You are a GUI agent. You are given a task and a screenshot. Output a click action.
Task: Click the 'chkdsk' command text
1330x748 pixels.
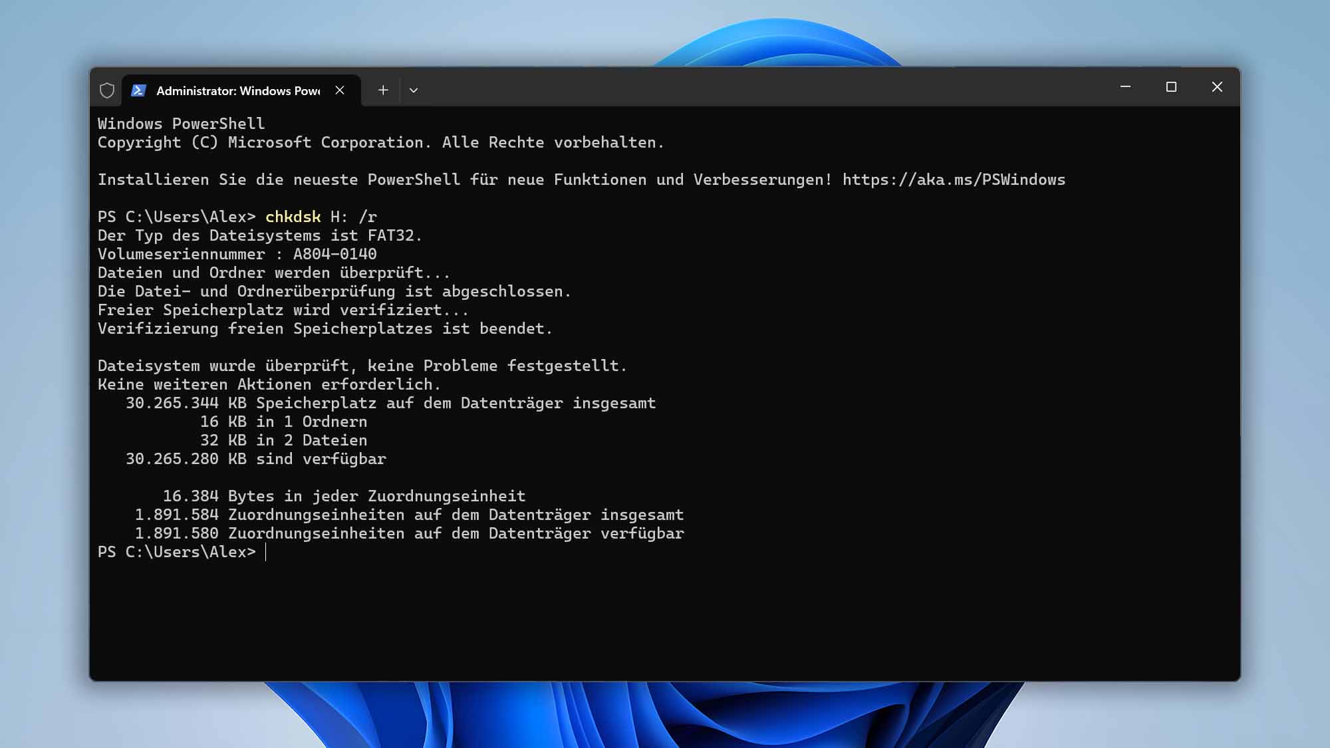[293, 217]
